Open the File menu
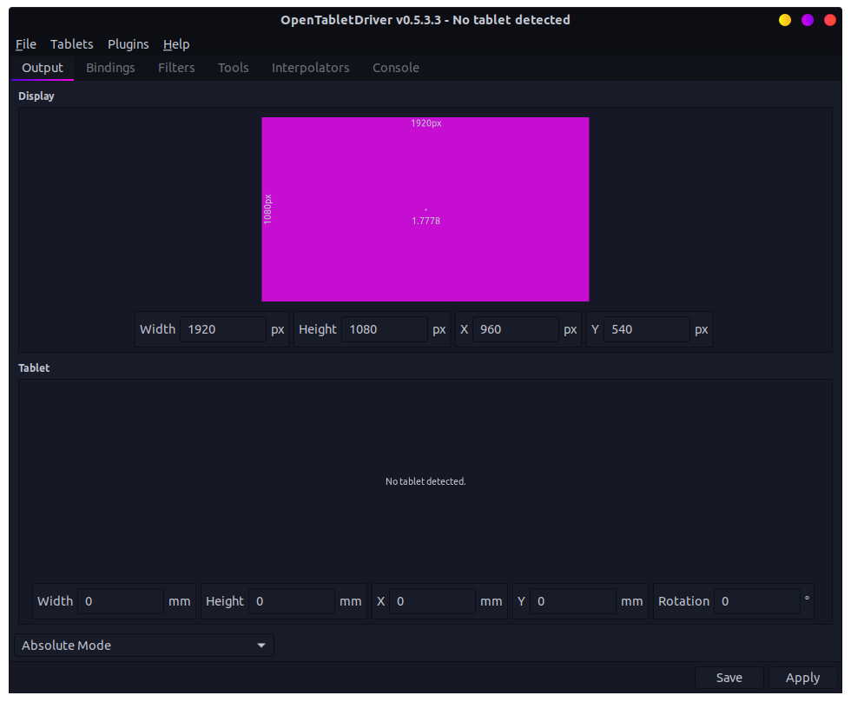 (25, 44)
